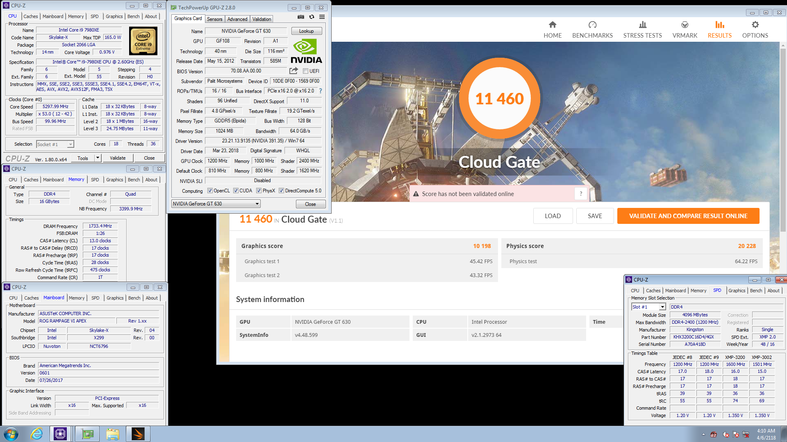Open the STRESS TESTS chart icon

pos(642,25)
